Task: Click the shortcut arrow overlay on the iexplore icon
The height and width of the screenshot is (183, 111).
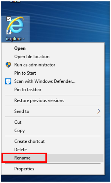Action: (9, 32)
